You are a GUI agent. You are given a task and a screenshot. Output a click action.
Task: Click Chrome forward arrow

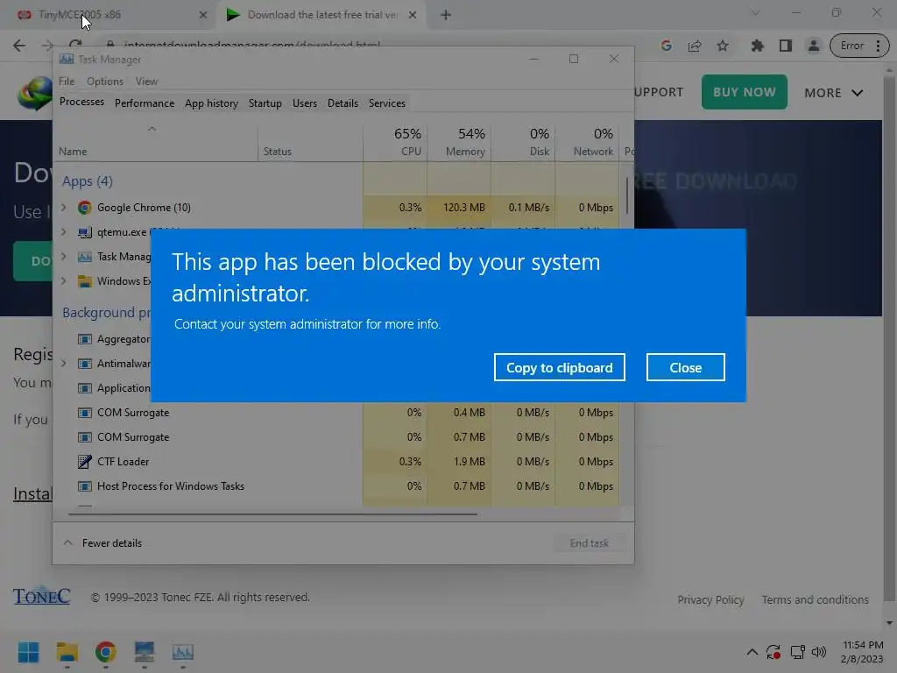(x=47, y=46)
